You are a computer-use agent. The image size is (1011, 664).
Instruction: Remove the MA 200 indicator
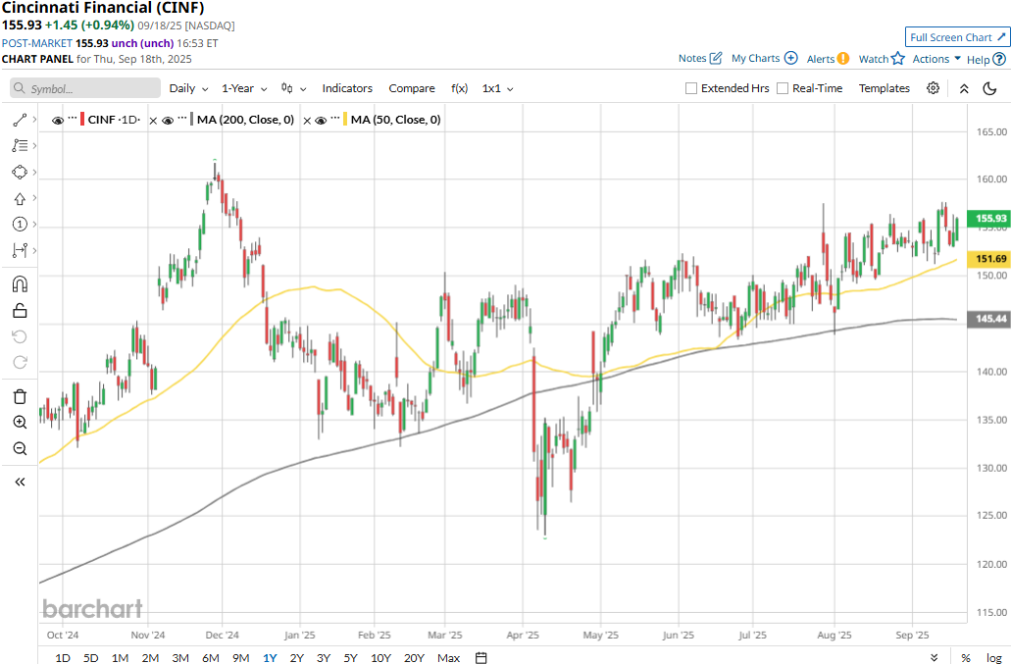click(153, 120)
